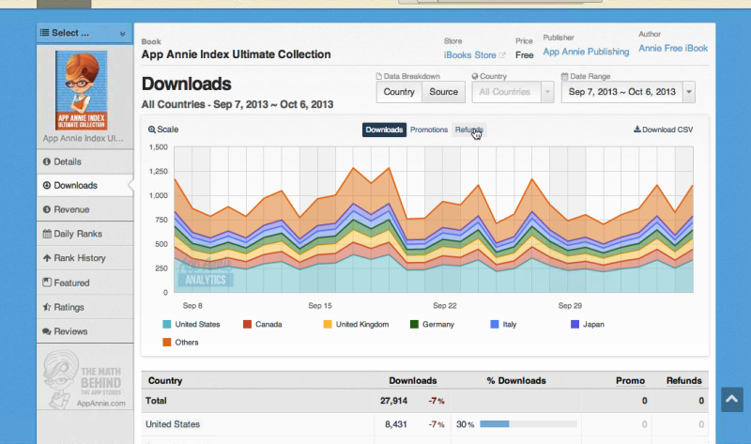Image resolution: width=751 pixels, height=444 pixels.
Task: Go to the Revenue section
Action: point(84,209)
